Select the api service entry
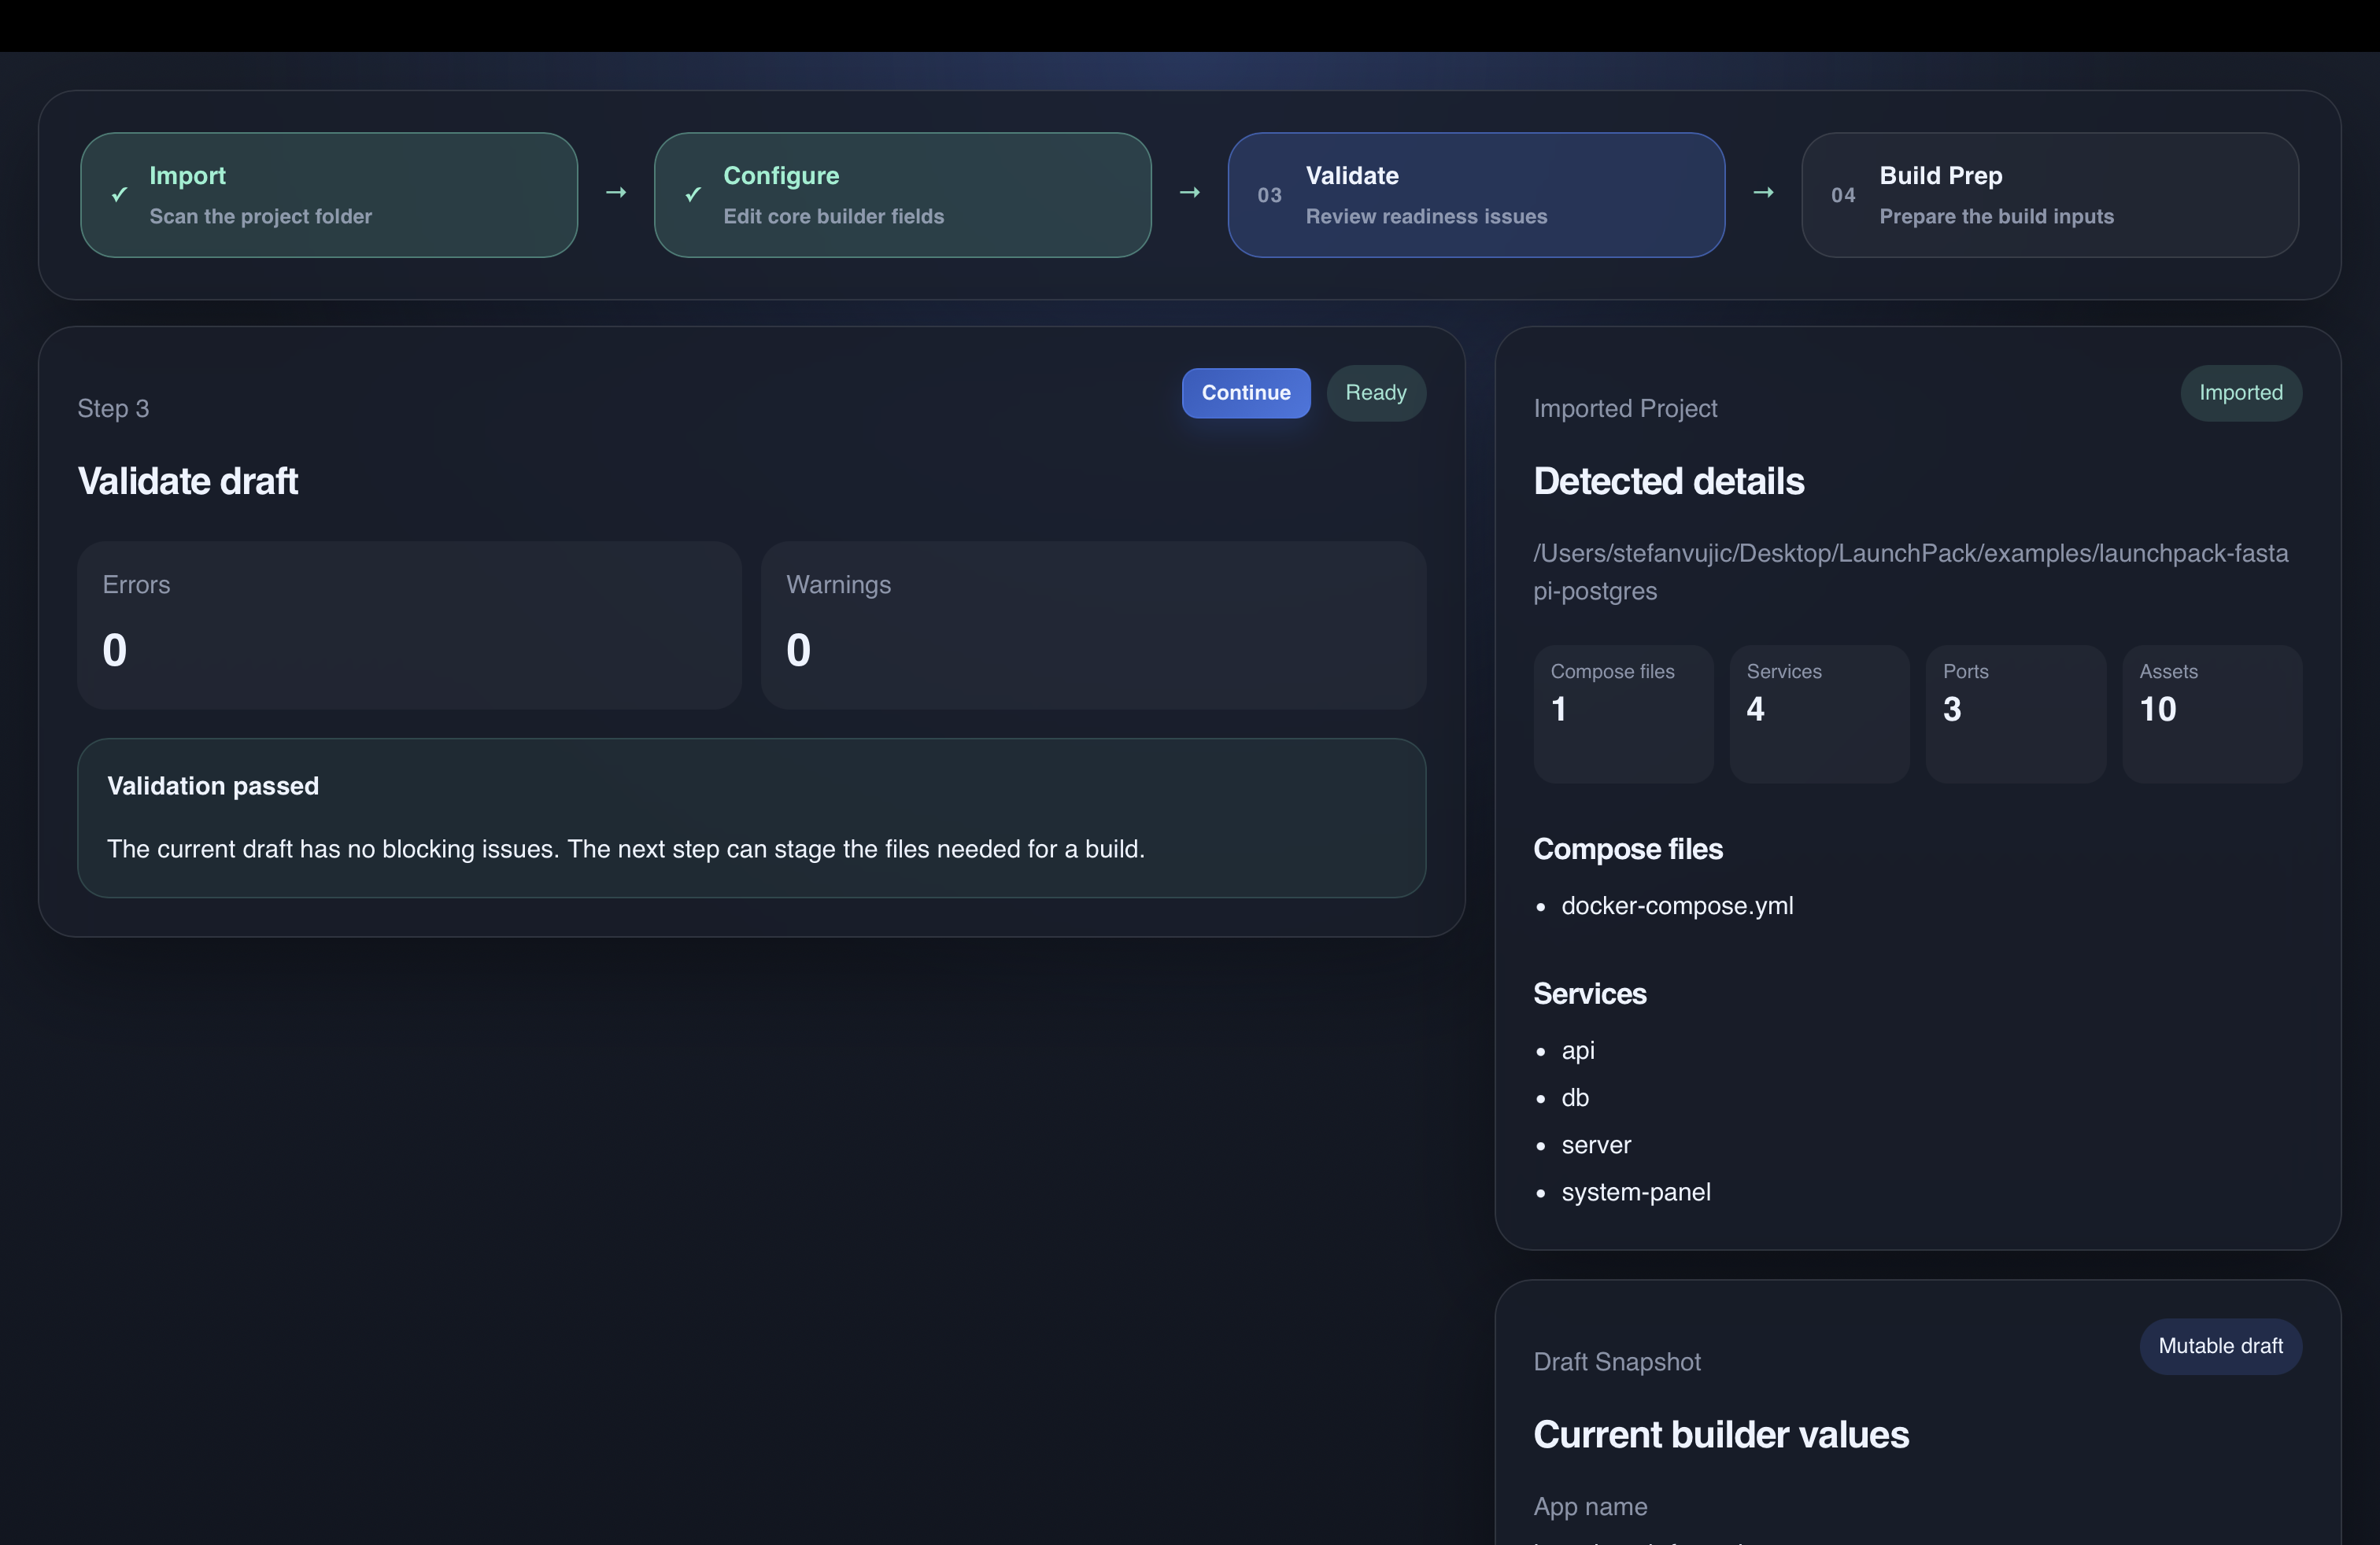Image resolution: width=2380 pixels, height=1545 pixels. (x=1578, y=1051)
